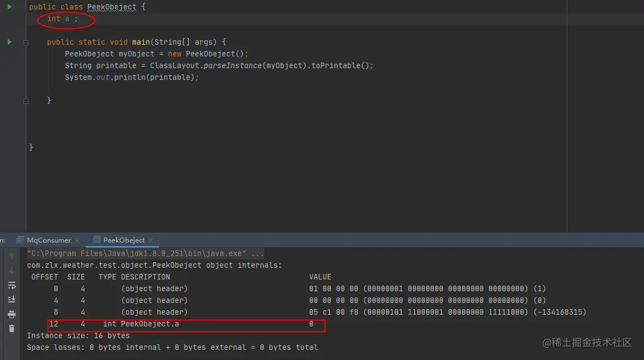Click the parseInstance method call
The height and width of the screenshot is (360, 644).
pos(232,65)
